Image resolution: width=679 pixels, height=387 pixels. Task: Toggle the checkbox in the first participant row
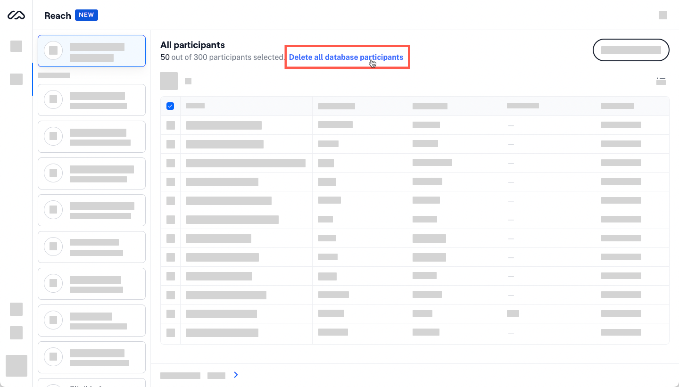click(171, 125)
